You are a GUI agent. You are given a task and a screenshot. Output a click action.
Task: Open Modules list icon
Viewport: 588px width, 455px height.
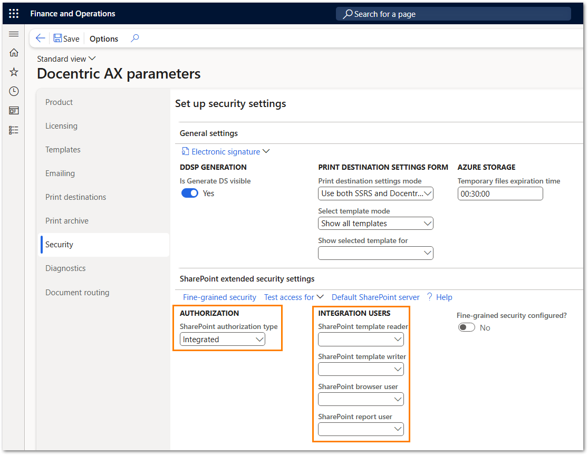pos(14,130)
